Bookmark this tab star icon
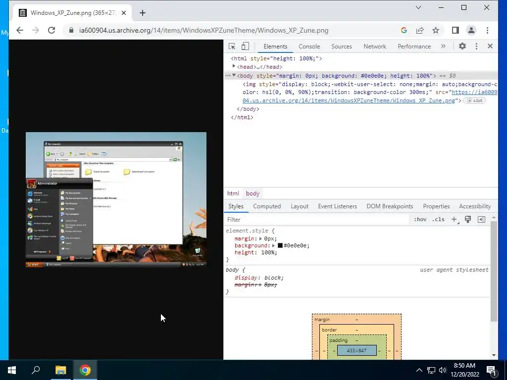The height and width of the screenshot is (380, 507). [x=436, y=30]
